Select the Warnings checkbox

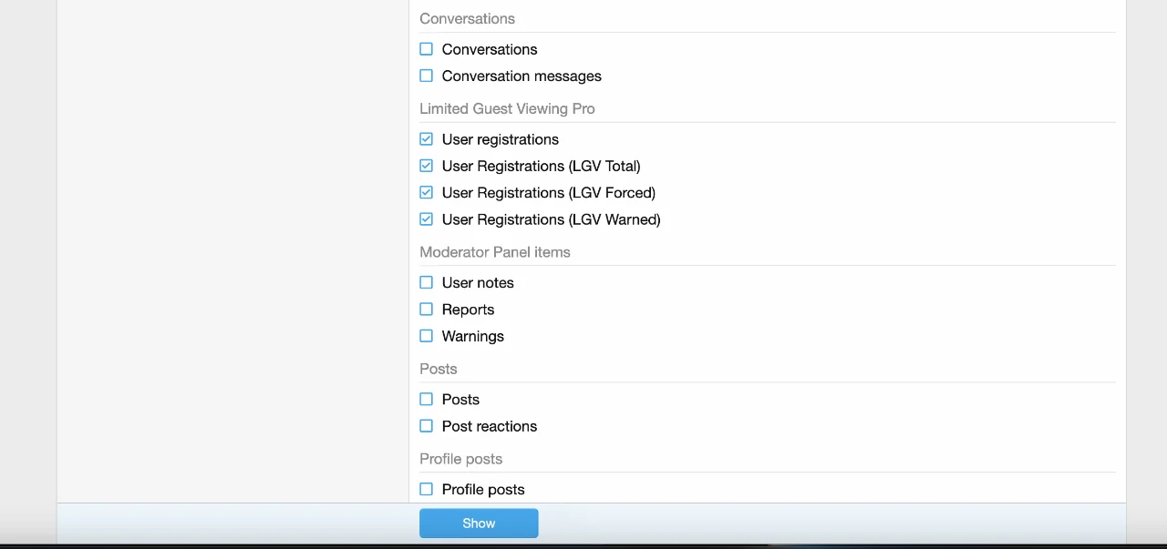click(426, 336)
